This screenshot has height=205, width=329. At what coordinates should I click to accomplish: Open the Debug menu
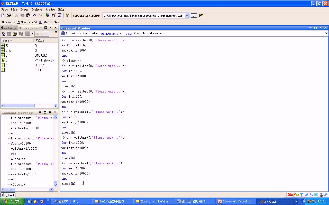[24, 9]
